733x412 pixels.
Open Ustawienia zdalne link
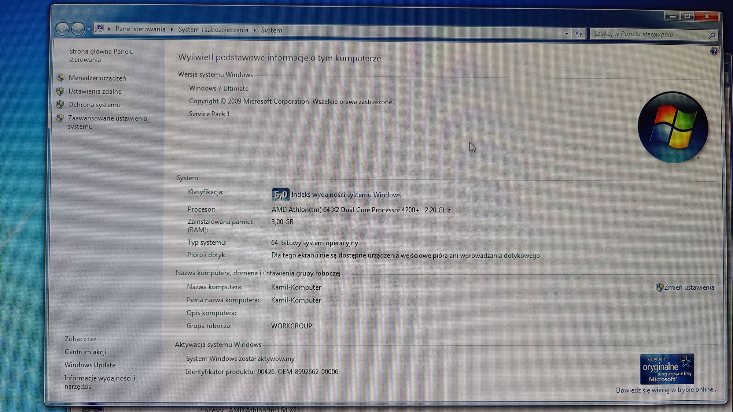tap(95, 91)
